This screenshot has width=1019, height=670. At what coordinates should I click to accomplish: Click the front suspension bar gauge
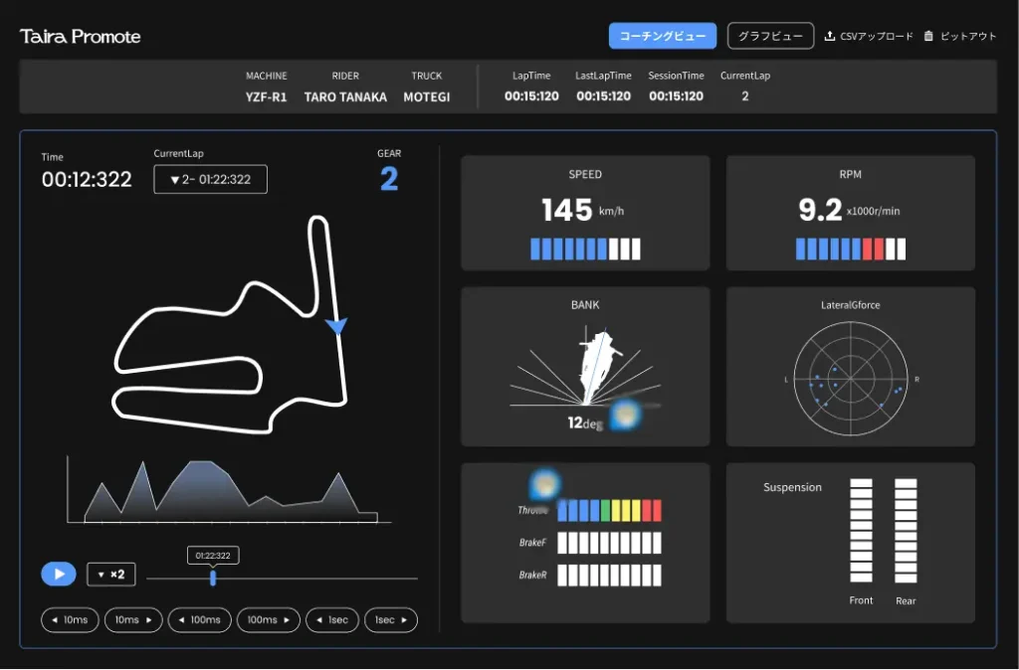[x=861, y=531]
